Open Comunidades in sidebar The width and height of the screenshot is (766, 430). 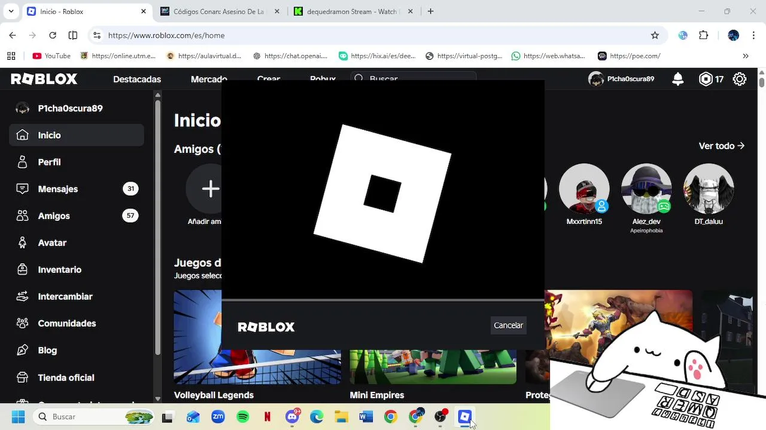point(66,324)
